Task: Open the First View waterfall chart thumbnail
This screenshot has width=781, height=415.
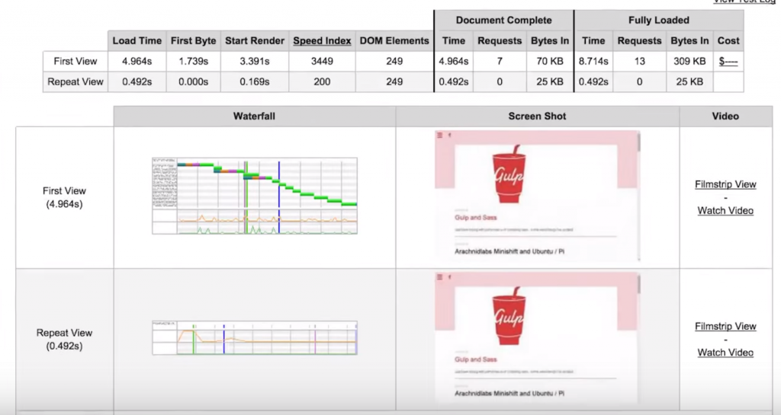Action: pos(255,196)
